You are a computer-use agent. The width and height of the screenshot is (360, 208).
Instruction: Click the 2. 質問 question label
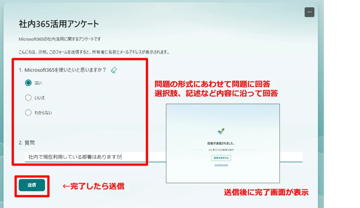[27, 143]
